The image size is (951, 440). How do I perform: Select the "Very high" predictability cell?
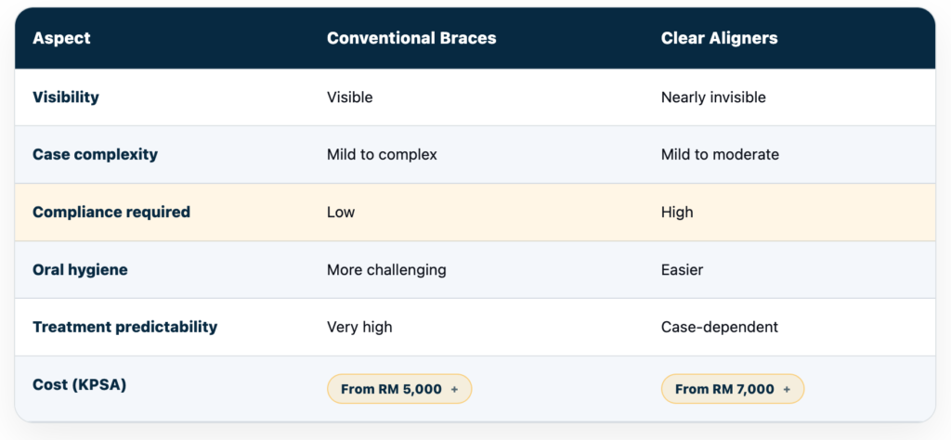pos(359,327)
